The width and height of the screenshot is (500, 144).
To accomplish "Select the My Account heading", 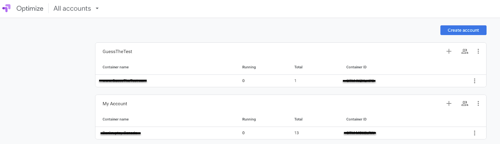I will point(115,104).
